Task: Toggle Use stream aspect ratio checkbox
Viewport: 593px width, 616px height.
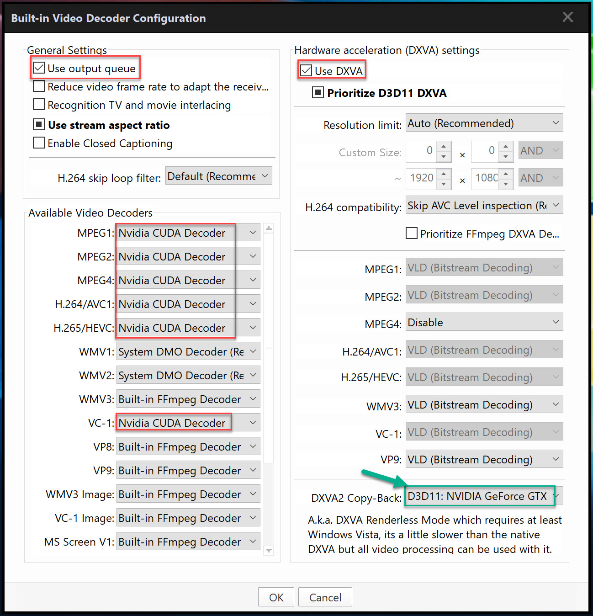Action: [39, 125]
